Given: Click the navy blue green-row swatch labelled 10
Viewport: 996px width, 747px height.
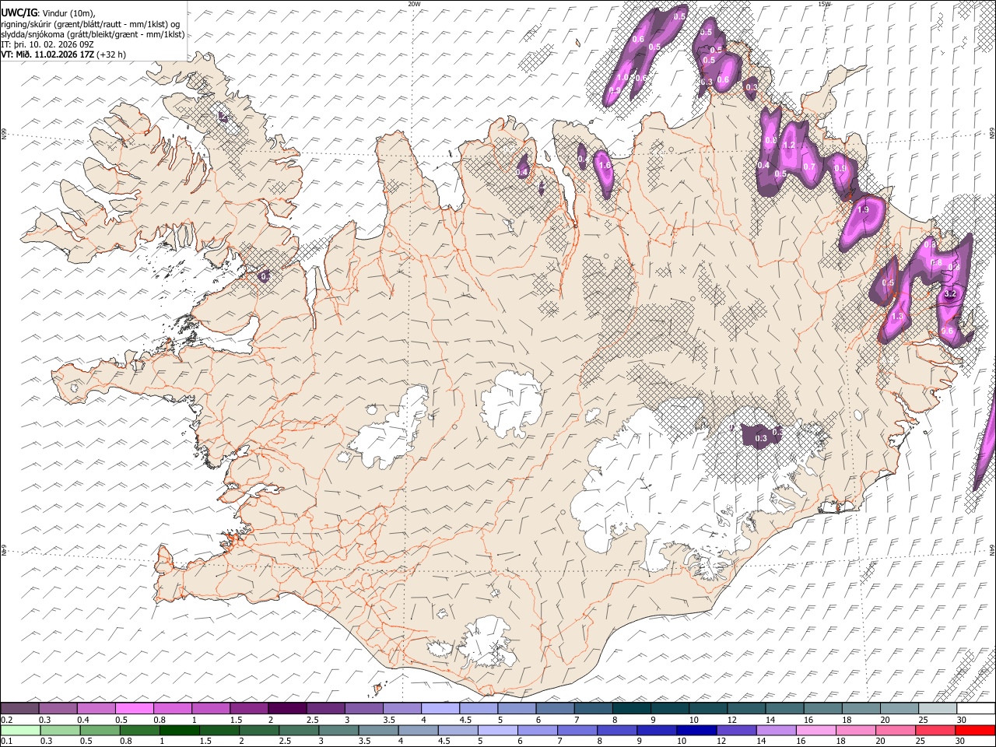Looking at the screenshot, I should coord(696,730).
